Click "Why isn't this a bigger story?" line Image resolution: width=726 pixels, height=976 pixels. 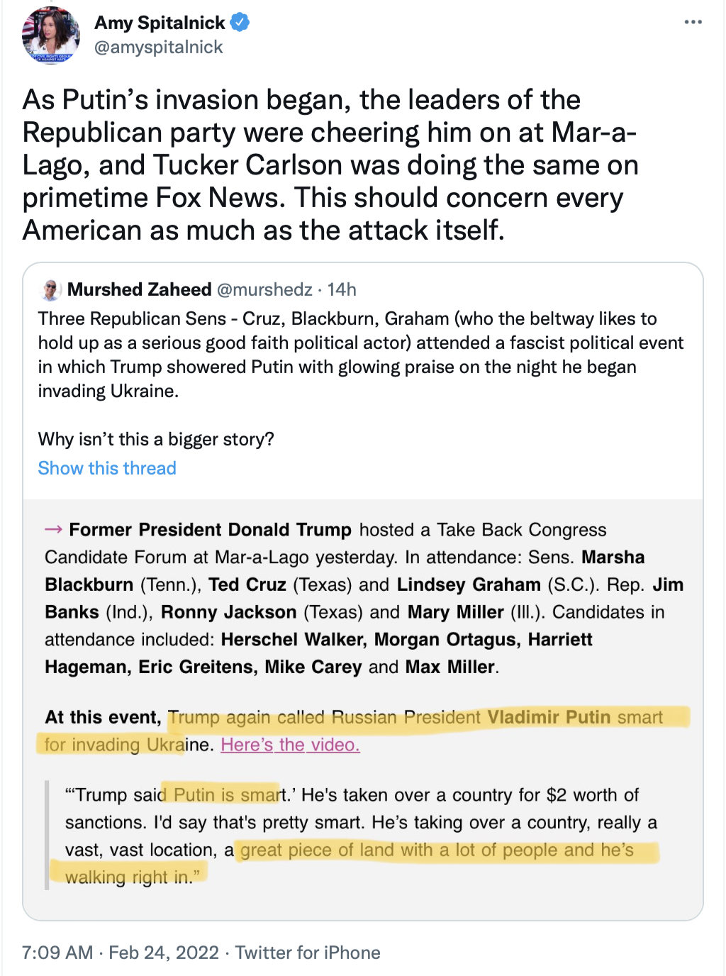156,439
